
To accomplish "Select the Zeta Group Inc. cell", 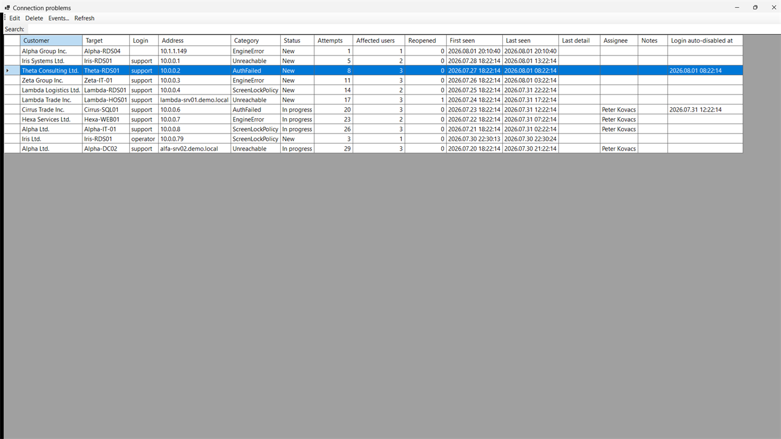I will click(x=51, y=80).
